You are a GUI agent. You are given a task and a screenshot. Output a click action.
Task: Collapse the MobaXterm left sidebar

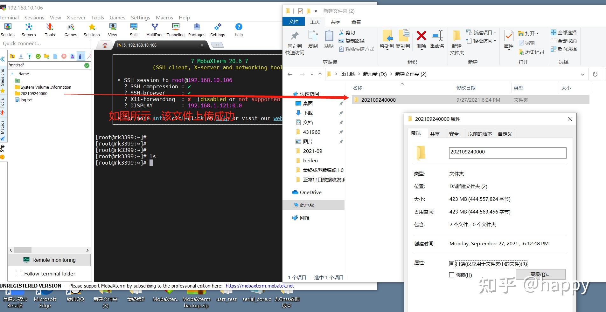(3, 59)
